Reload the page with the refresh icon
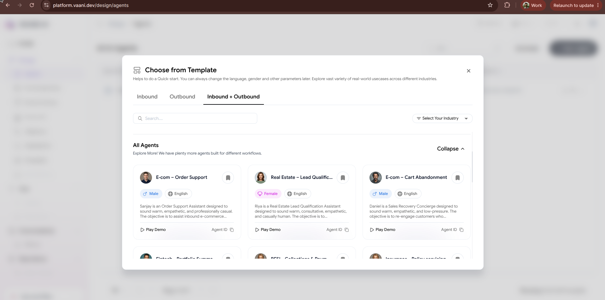This screenshot has height=300, width=605. [x=32, y=5]
